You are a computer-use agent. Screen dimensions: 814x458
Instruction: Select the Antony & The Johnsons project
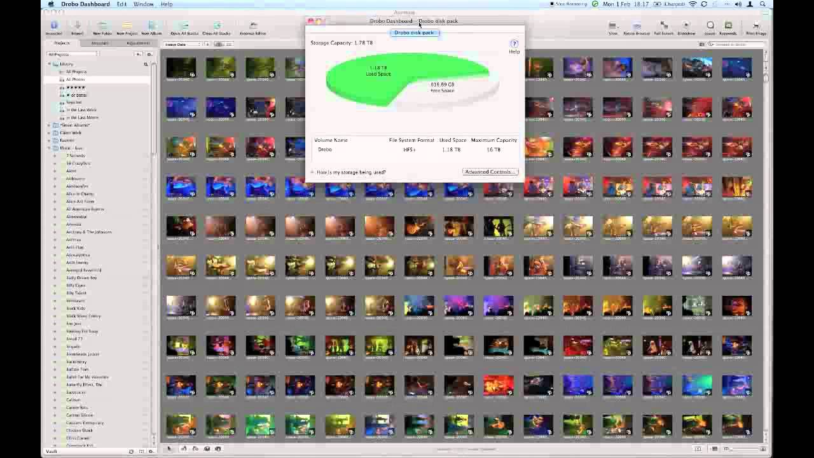[88, 232]
